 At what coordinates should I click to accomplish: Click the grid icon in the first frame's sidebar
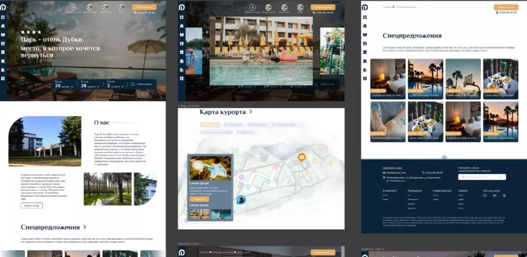4,18
